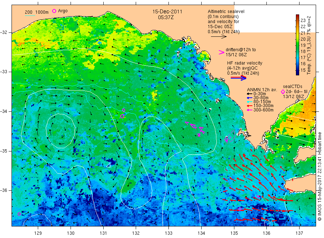324x238 pixels.
Task: Click the '15/12 06Z' drifter date text
Action: [236, 55]
